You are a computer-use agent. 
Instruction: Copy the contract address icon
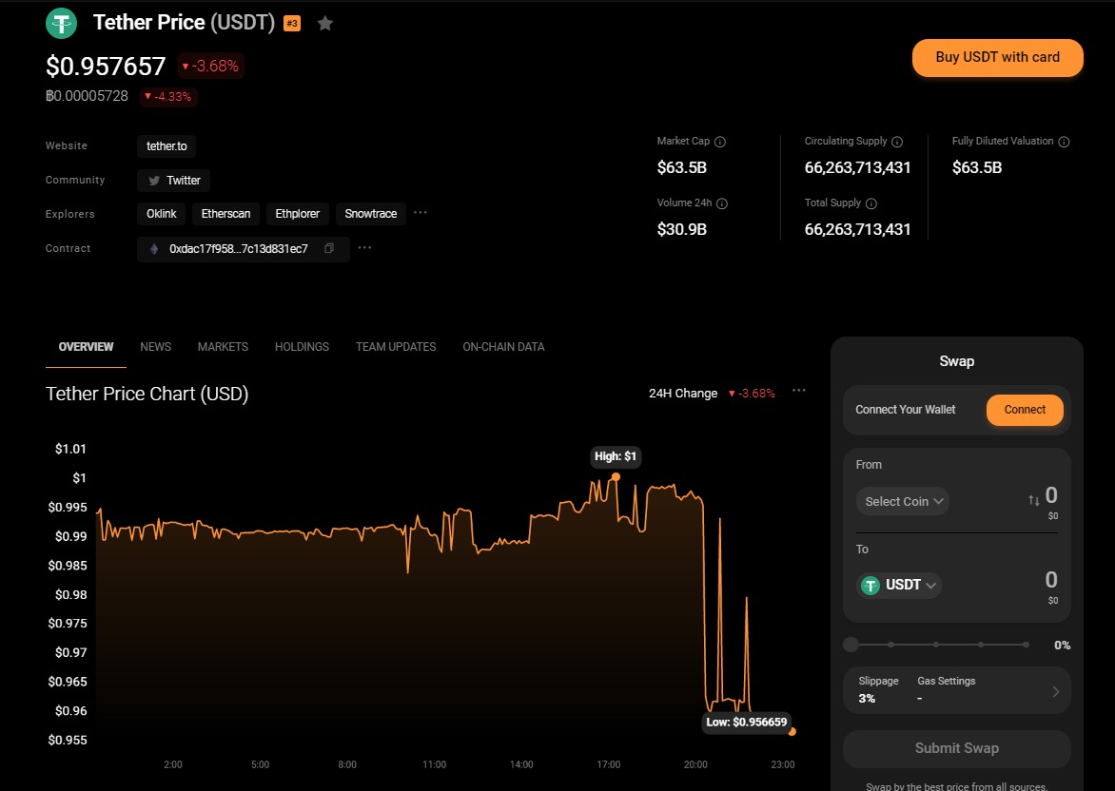tap(329, 248)
